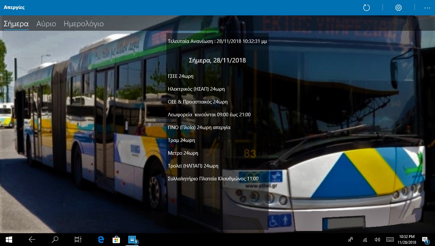
Task: Refresh the strikes list
Action: click(x=367, y=8)
